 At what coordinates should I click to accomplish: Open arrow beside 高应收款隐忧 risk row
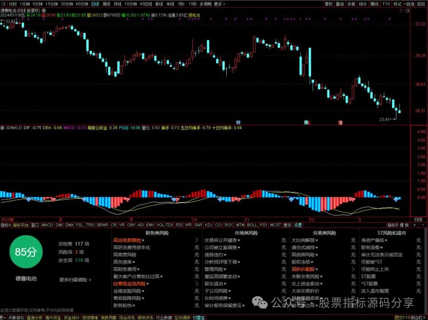coord(197,240)
